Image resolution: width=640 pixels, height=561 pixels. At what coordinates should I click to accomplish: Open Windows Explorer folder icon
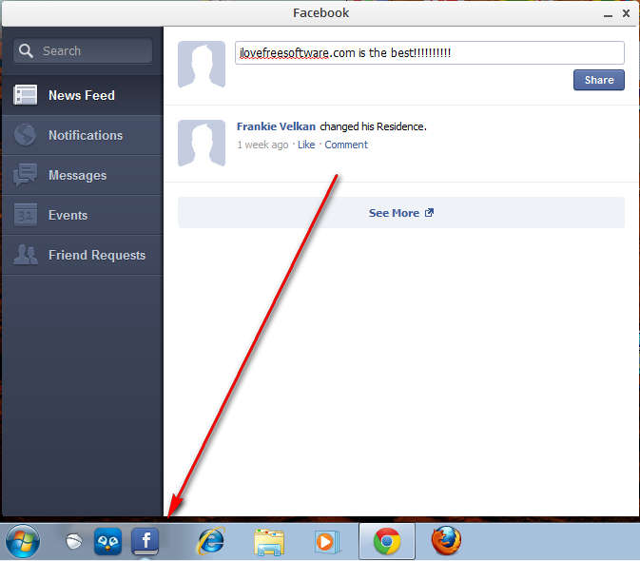click(268, 542)
